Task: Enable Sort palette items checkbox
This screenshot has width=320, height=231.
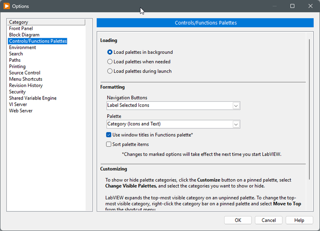Action: pos(109,144)
